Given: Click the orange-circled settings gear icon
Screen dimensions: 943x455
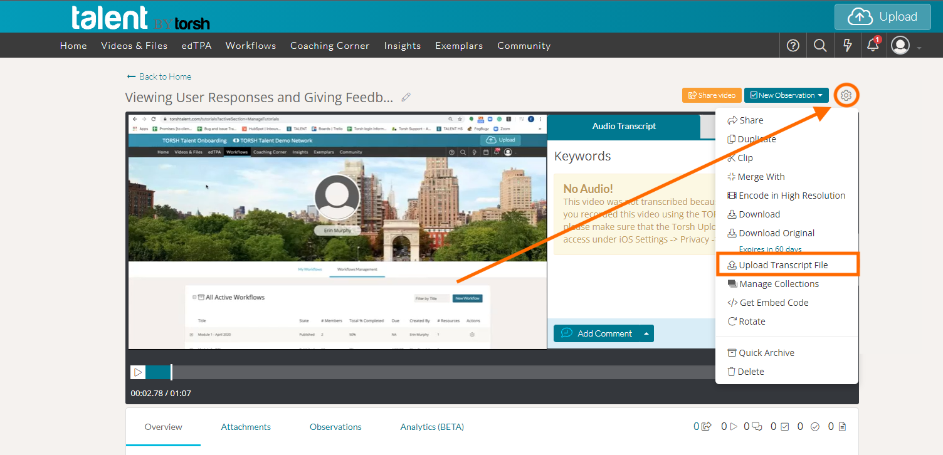Looking at the screenshot, I should click(846, 95).
